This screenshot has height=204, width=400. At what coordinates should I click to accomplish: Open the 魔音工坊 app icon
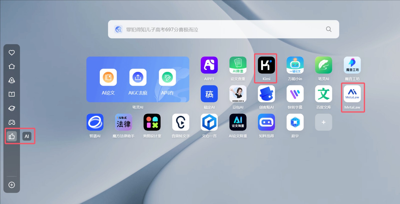(x=352, y=65)
